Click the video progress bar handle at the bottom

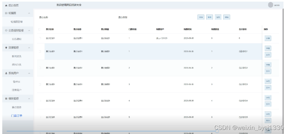pyautogui.click(x=217, y=131)
